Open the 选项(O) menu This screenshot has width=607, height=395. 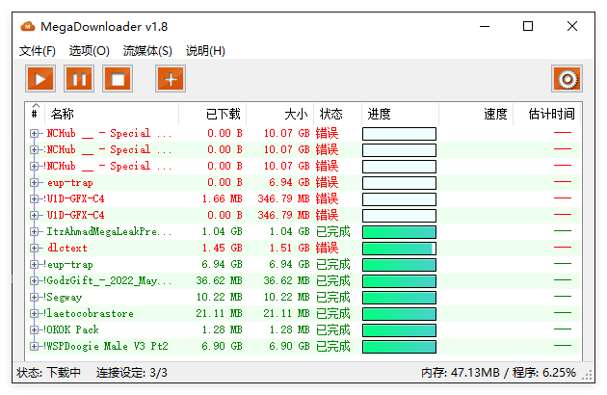point(89,51)
